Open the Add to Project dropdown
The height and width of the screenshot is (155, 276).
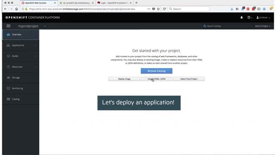click(263, 26)
